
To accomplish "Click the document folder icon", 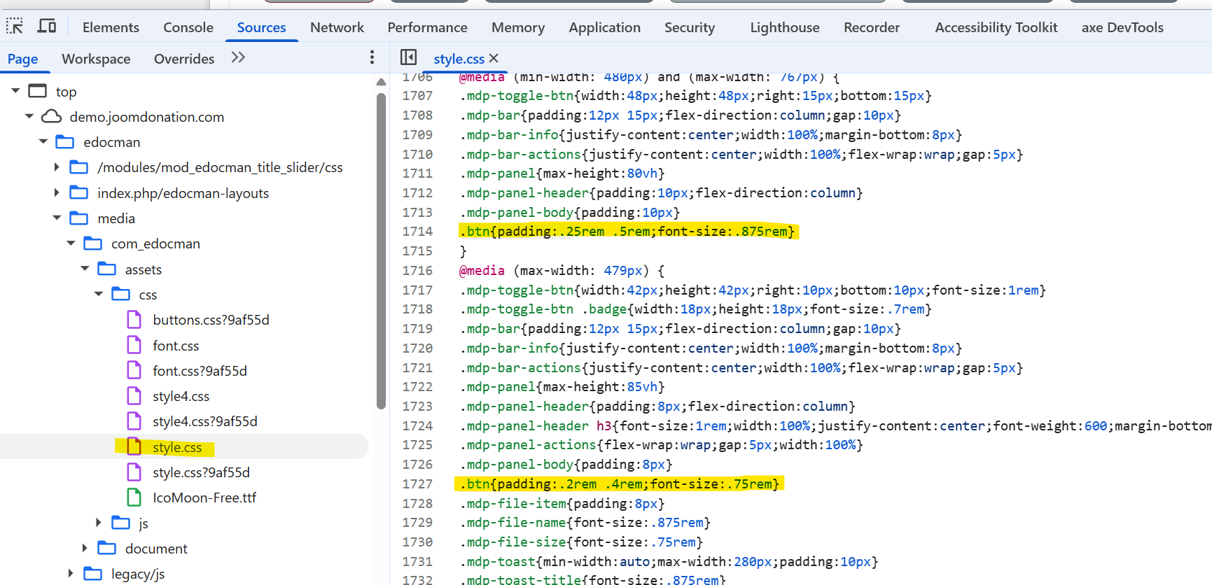I will click(106, 548).
